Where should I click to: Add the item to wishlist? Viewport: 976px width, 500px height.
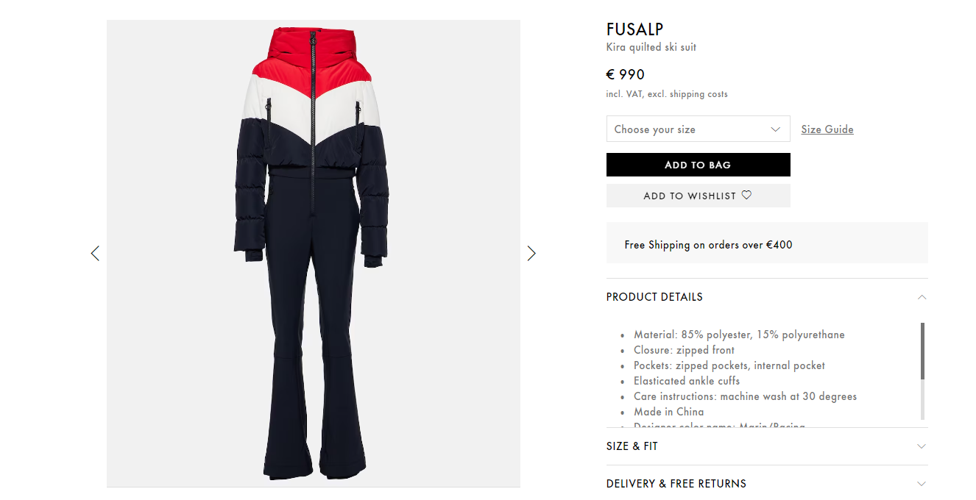point(698,196)
